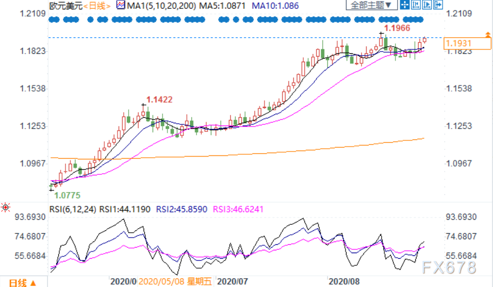
Task: Click the RSI2:45.8590 value
Action: click(182, 209)
